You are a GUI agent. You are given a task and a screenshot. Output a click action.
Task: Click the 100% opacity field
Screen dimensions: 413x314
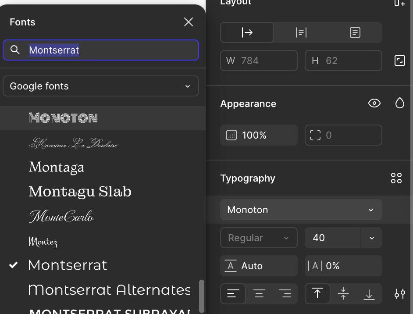click(259, 135)
